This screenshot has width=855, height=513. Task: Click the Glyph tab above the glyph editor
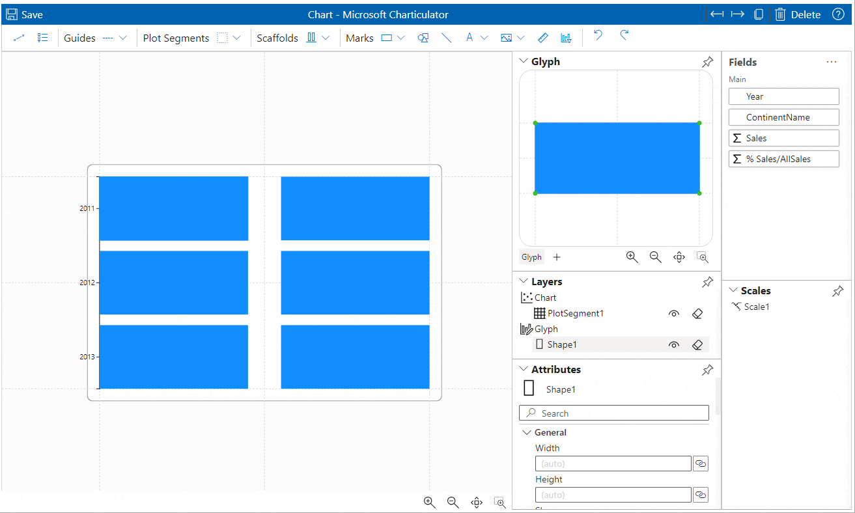click(x=531, y=256)
